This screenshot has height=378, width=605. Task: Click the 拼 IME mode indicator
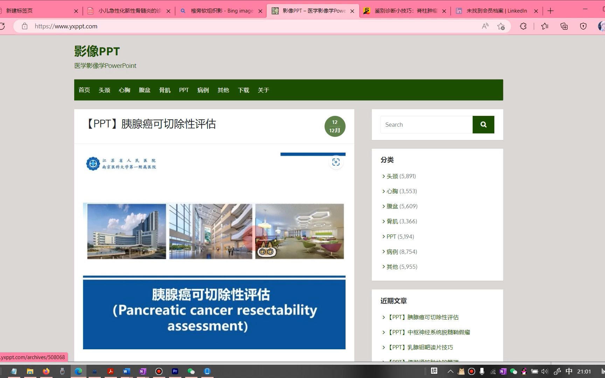click(434, 371)
